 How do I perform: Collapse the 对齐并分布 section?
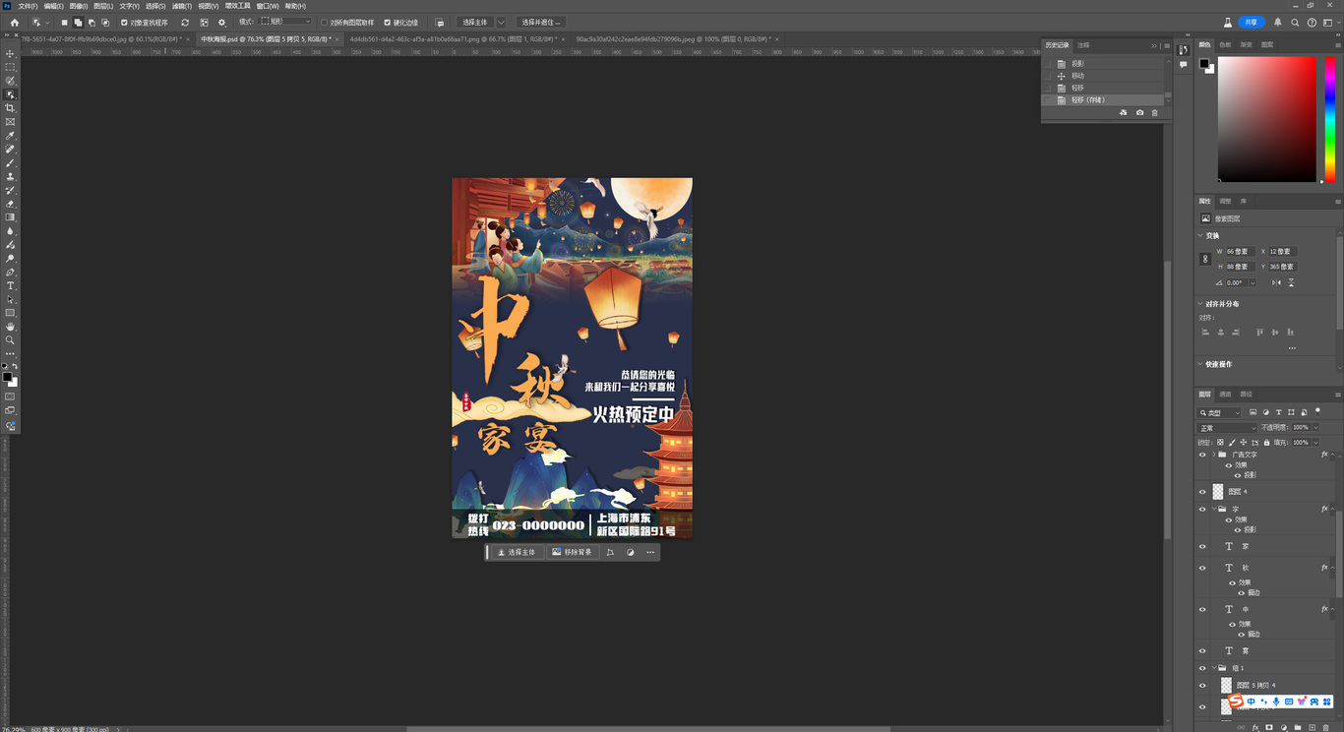click(1200, 304)
